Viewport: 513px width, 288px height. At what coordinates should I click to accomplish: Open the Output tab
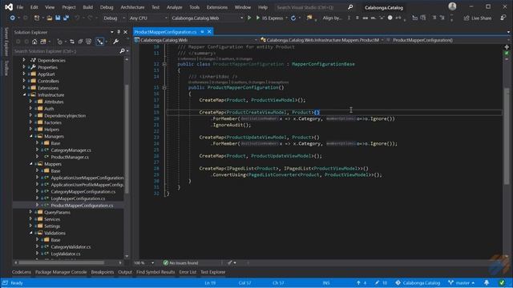[x=125, y=272]
